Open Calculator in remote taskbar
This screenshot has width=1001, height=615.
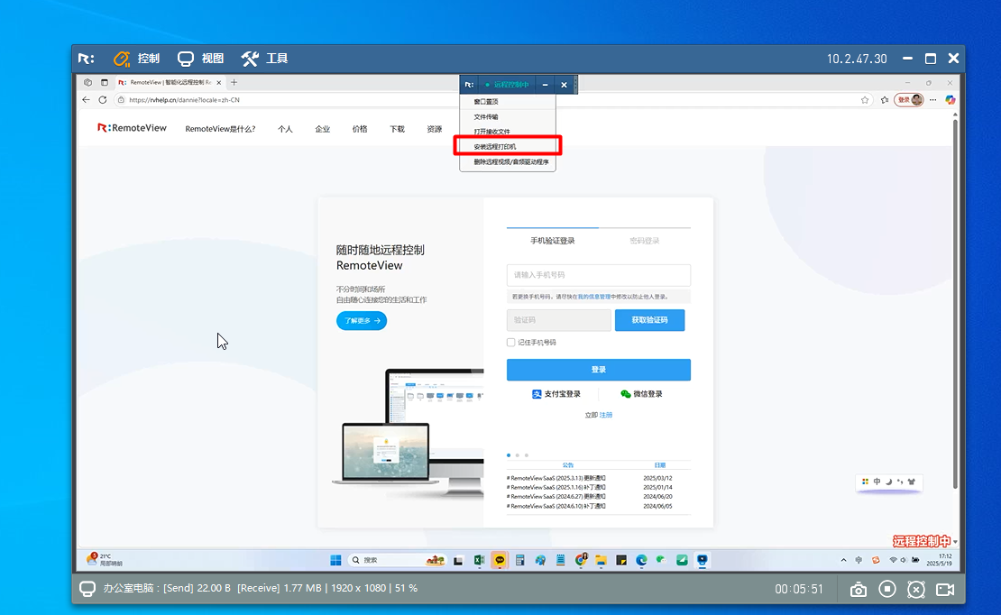[x=519, y=560]
